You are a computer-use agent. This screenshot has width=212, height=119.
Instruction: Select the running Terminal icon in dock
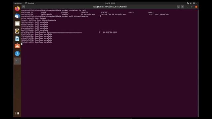point(17,61)
